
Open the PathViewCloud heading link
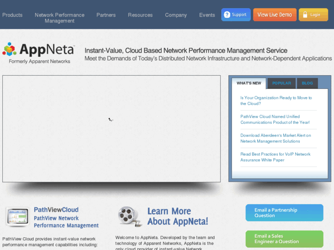(56, 210)
